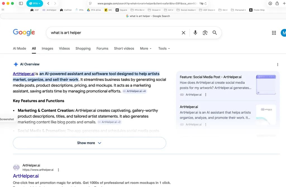The width and height of the screenshot is (286, 187).
Task: Open the PFA profile dropdown
Action: tap(35, 3)
